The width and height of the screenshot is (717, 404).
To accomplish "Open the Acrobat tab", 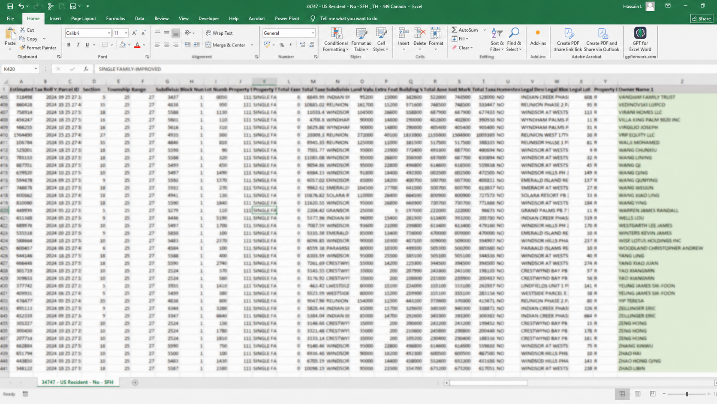I will 256,18.
